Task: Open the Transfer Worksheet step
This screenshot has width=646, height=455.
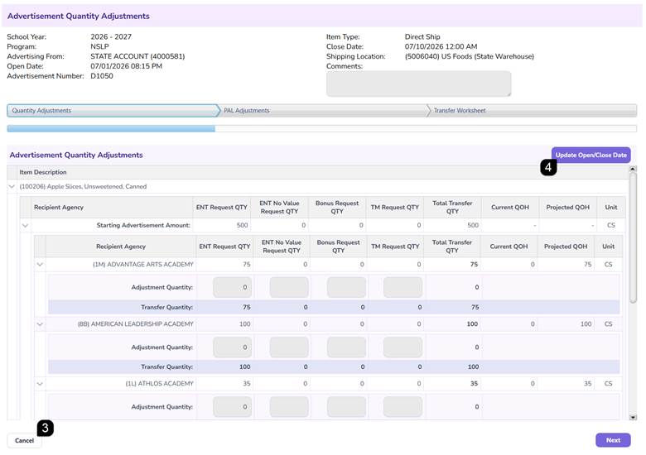Action: 533,110
